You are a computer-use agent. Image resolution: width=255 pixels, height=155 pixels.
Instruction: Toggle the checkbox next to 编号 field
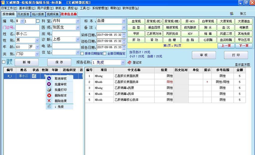coord(38,21)
